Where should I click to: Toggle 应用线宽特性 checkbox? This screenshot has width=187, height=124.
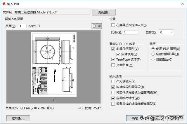coord(113,98)
